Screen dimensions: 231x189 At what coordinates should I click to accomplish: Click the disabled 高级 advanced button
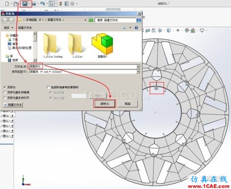point(98,96)
